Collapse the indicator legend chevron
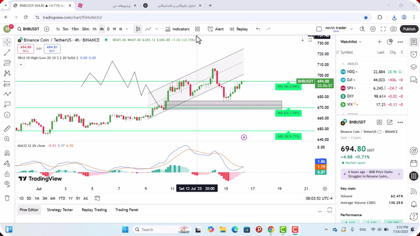420x236 pixels. [x=21, y=64]
